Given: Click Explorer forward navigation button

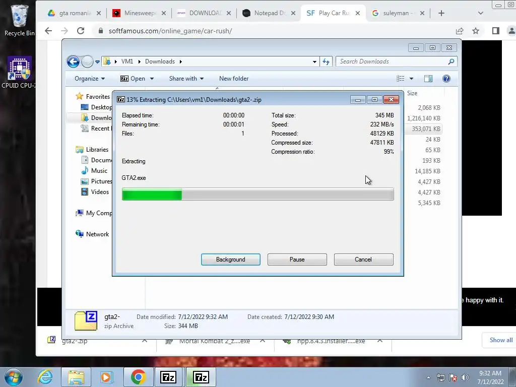Looking at the screenshot, I should [x=87, y=61].
